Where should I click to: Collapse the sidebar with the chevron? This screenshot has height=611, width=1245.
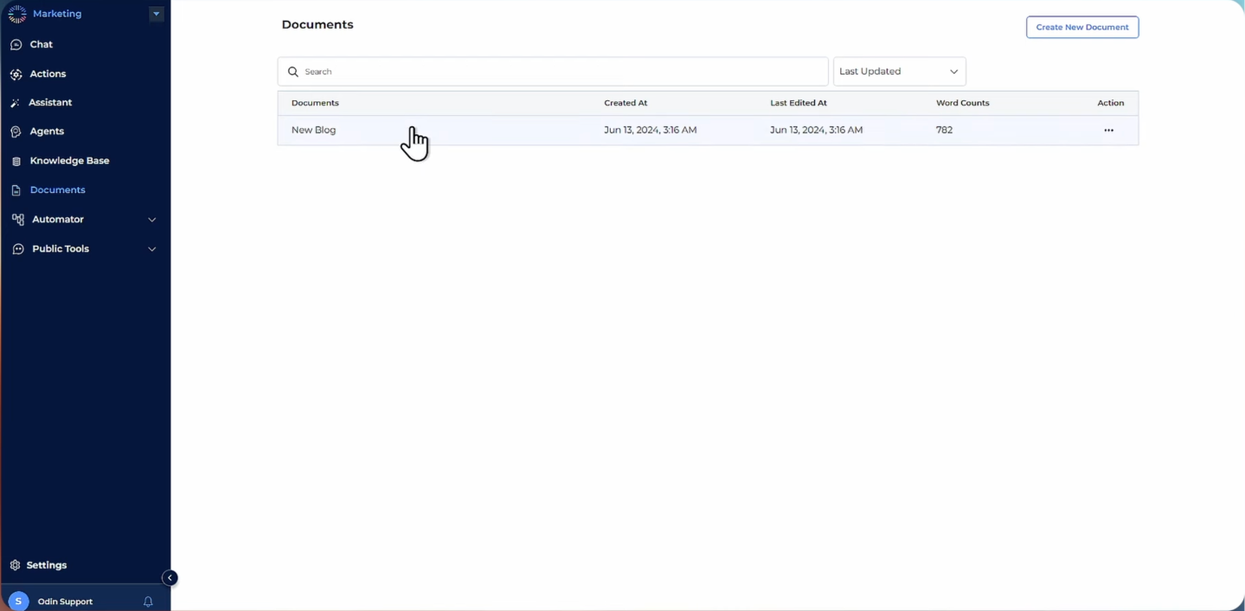pos(170,577)
